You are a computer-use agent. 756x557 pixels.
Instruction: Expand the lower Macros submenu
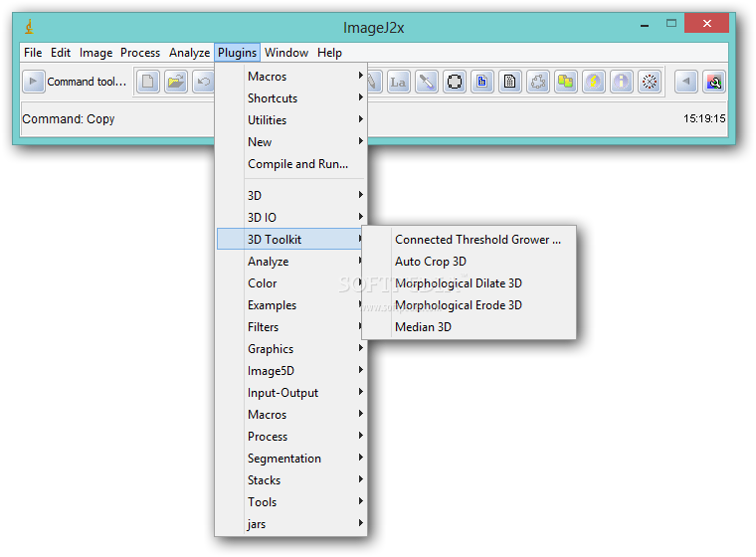pos(291,415)
